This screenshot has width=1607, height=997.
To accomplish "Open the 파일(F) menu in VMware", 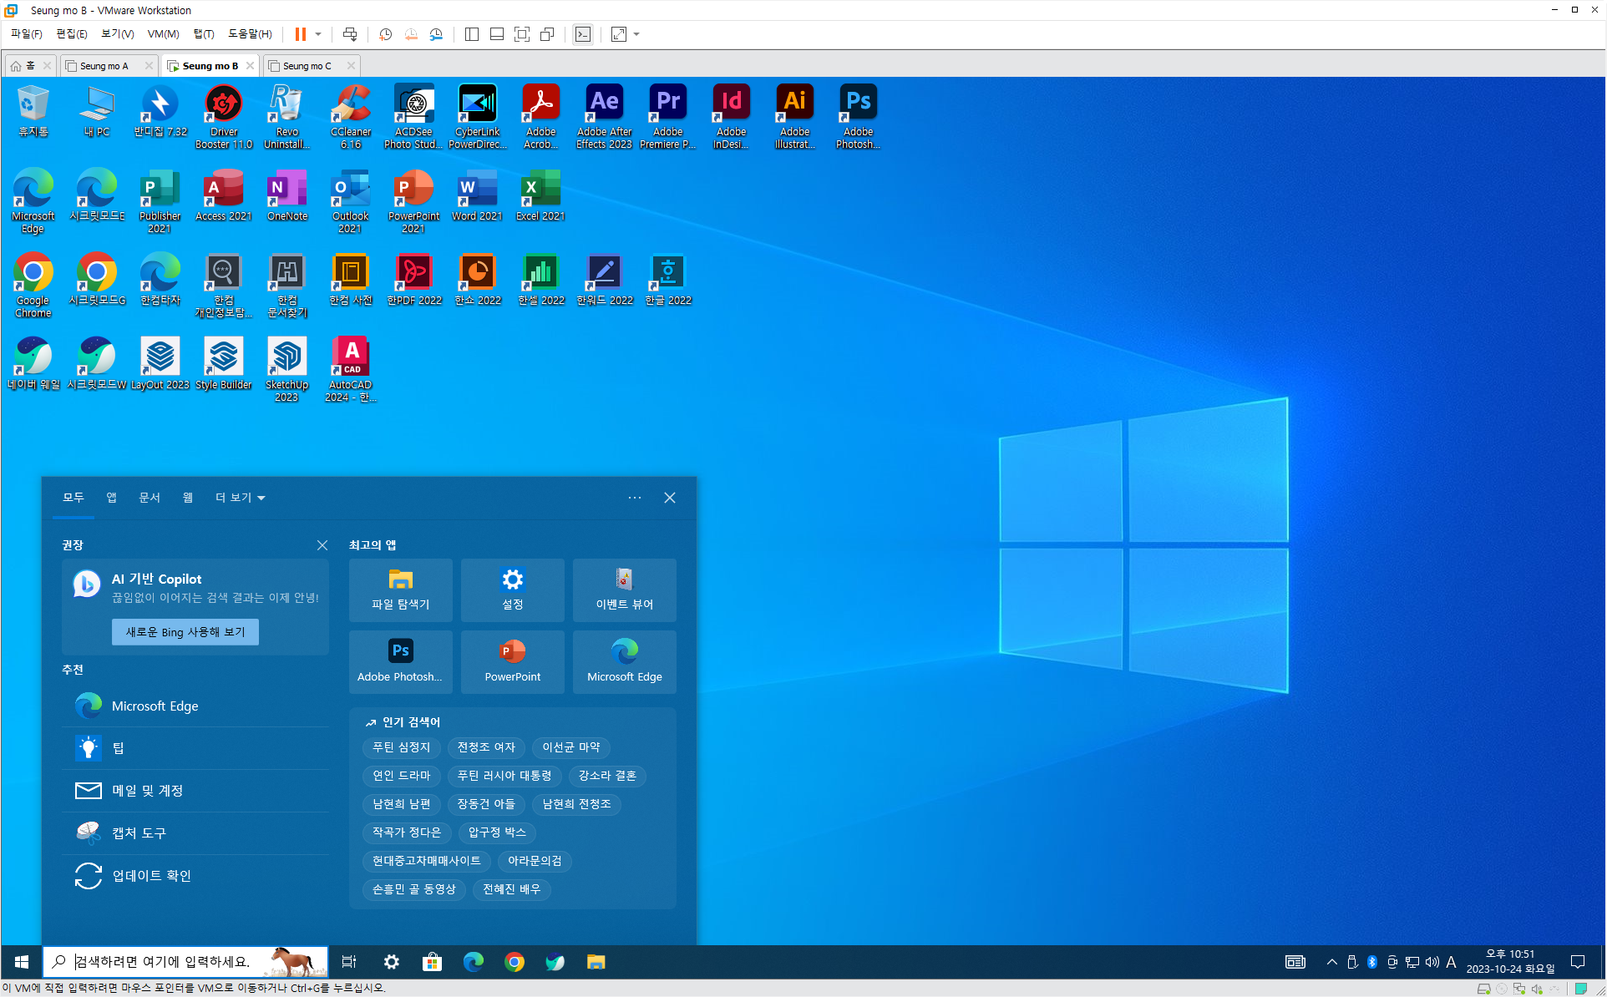I will click(26, 34).
